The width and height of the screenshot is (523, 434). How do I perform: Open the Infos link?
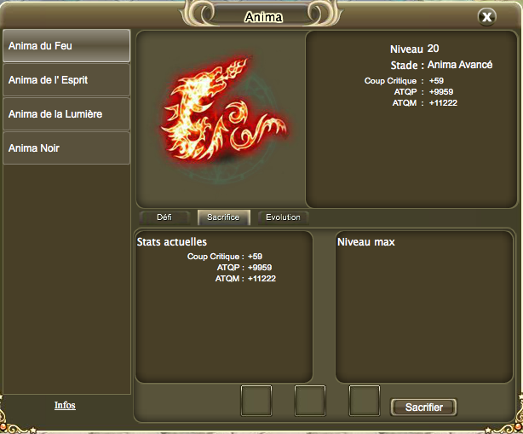pyautogui.click(x=65, y=405)
